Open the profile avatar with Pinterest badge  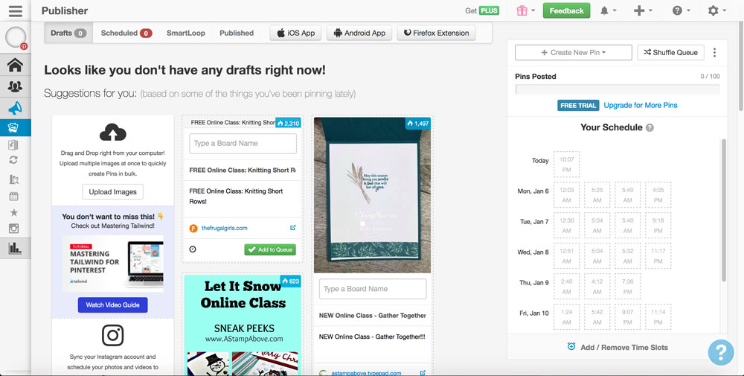[x=16, y=37]
